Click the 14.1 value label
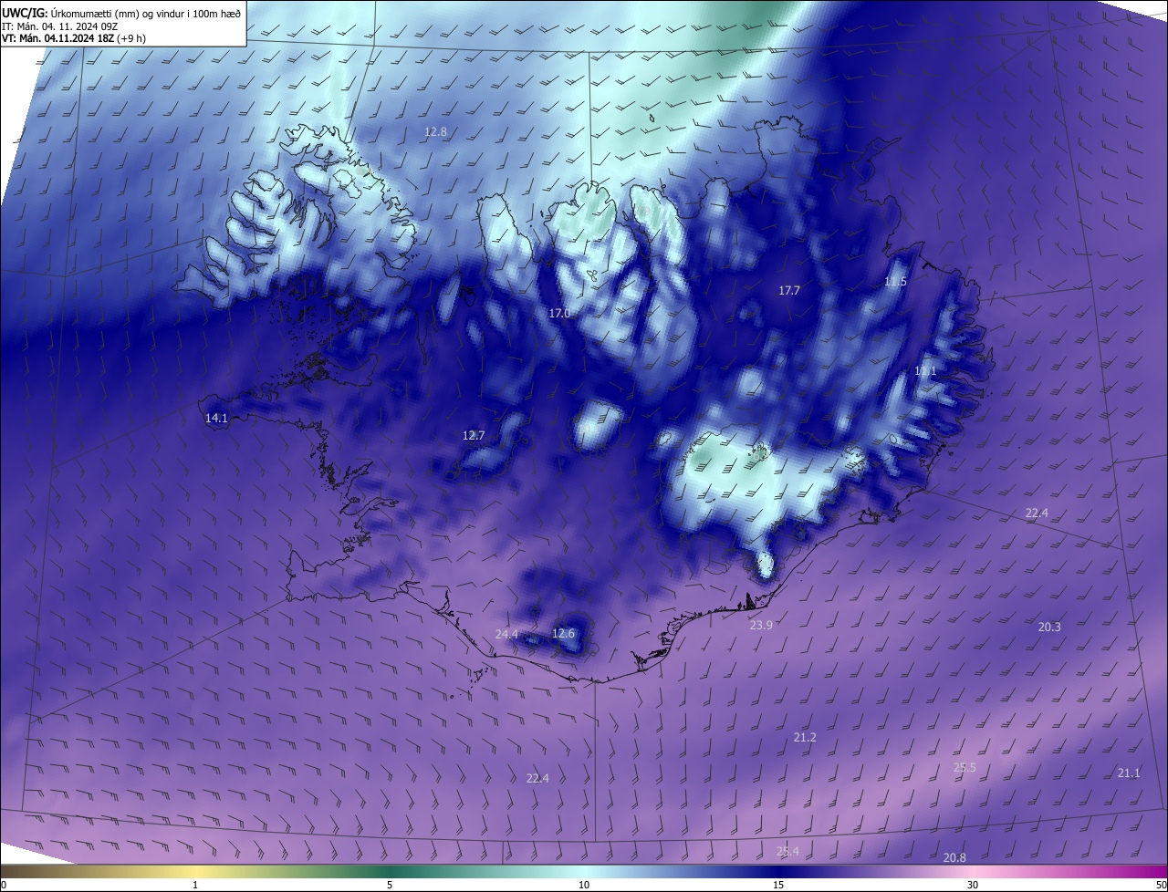1168x892 pixels. 216,418
